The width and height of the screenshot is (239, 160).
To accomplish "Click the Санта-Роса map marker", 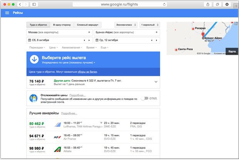I will [x=176, y=49].
